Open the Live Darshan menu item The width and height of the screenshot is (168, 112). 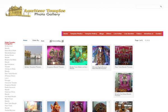click(x=129, y=34)
